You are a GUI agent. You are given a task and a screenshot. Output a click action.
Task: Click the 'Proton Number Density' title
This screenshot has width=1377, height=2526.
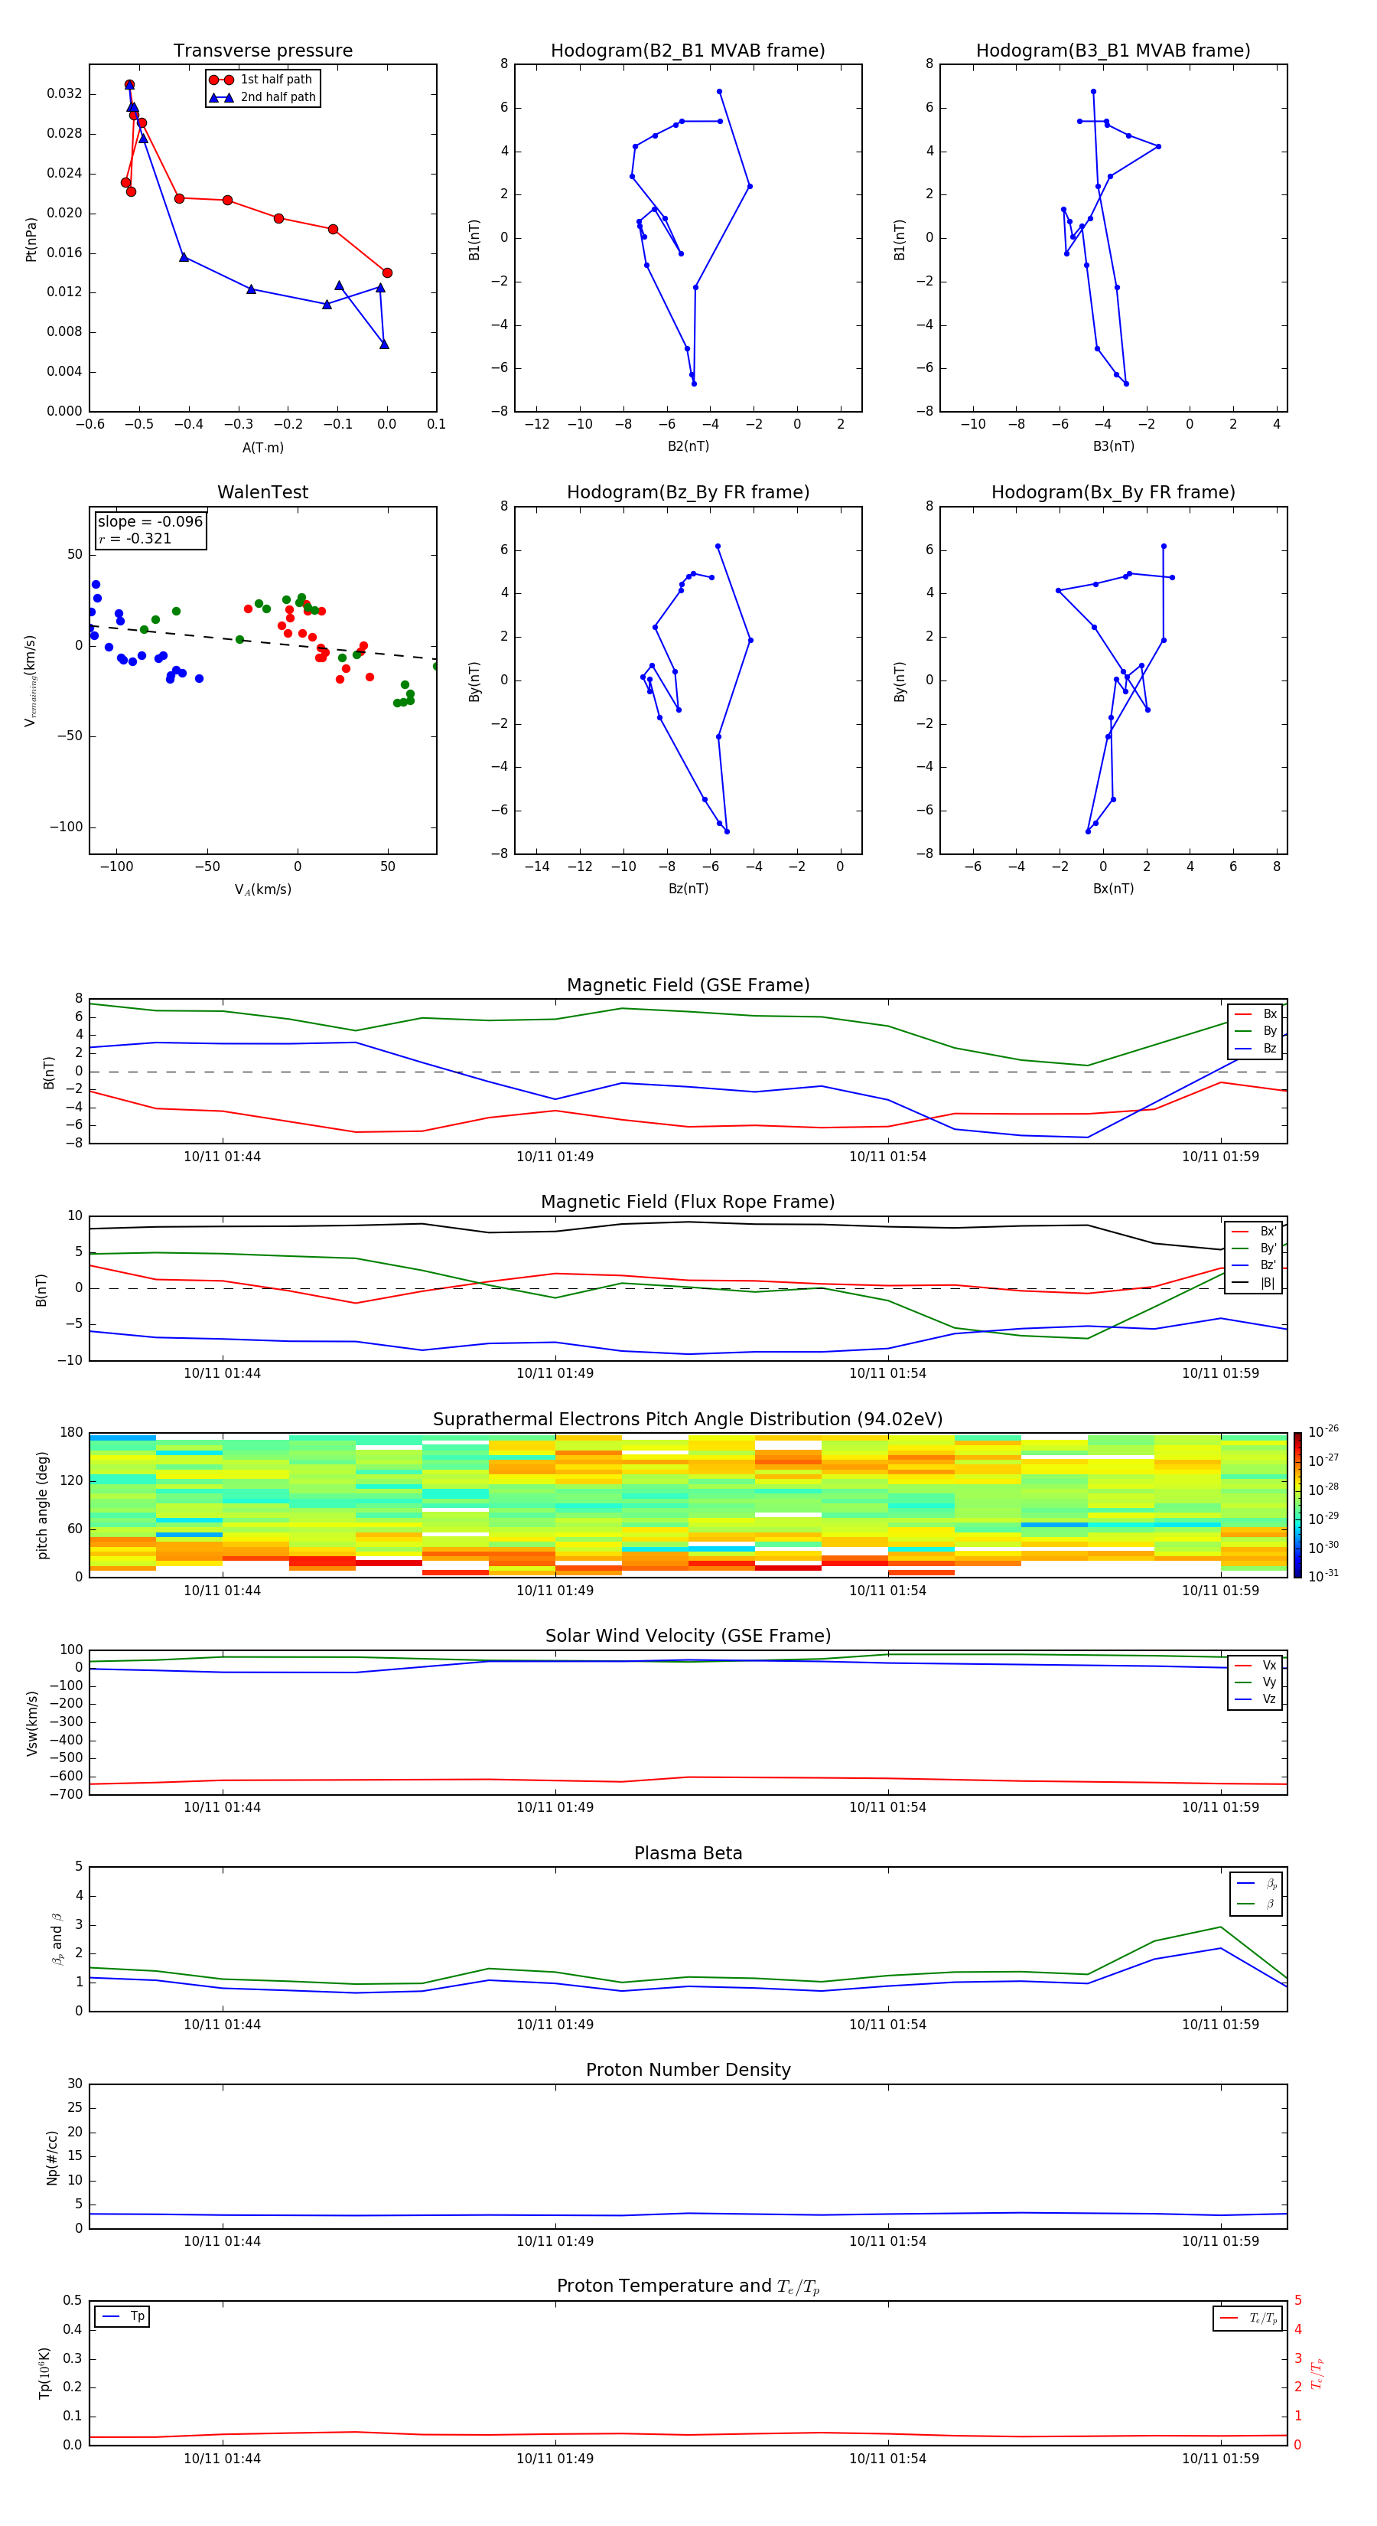[688, 2070]
